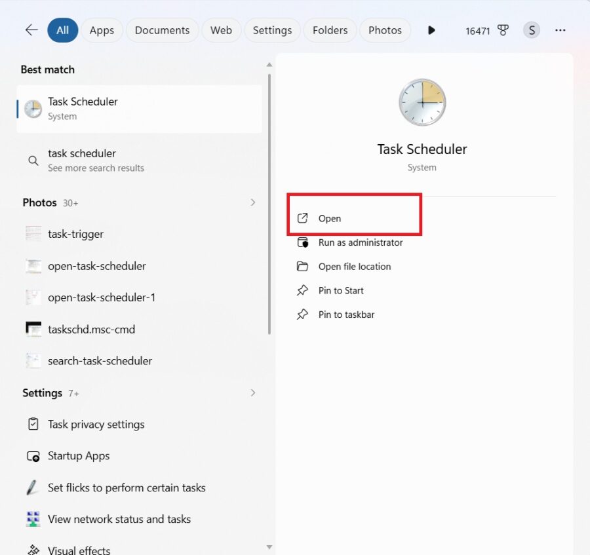590x555 pixels.
Task: Click the Task privacy settings clipboard icon
Action: (x=33, y=424)
